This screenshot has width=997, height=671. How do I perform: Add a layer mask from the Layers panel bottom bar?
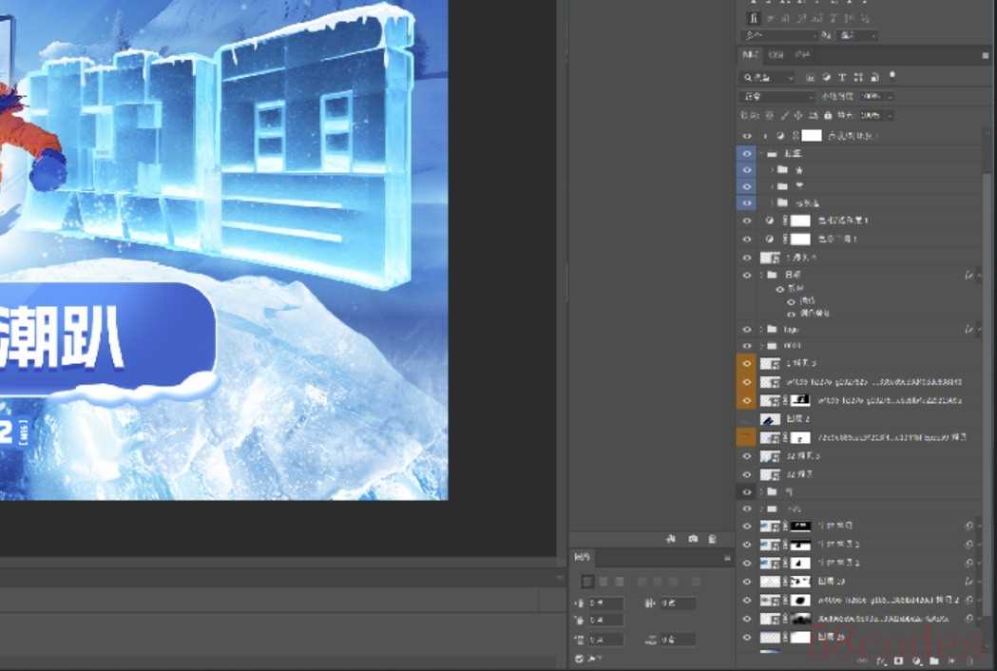(898, 661)
